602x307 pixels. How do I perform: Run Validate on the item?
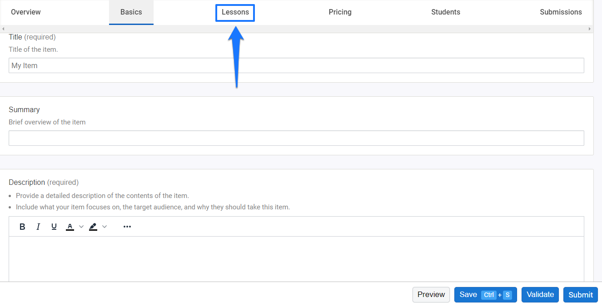click(x=540, y=294)
